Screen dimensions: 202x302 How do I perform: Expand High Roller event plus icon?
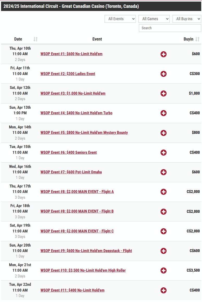[x=163, y=270]
